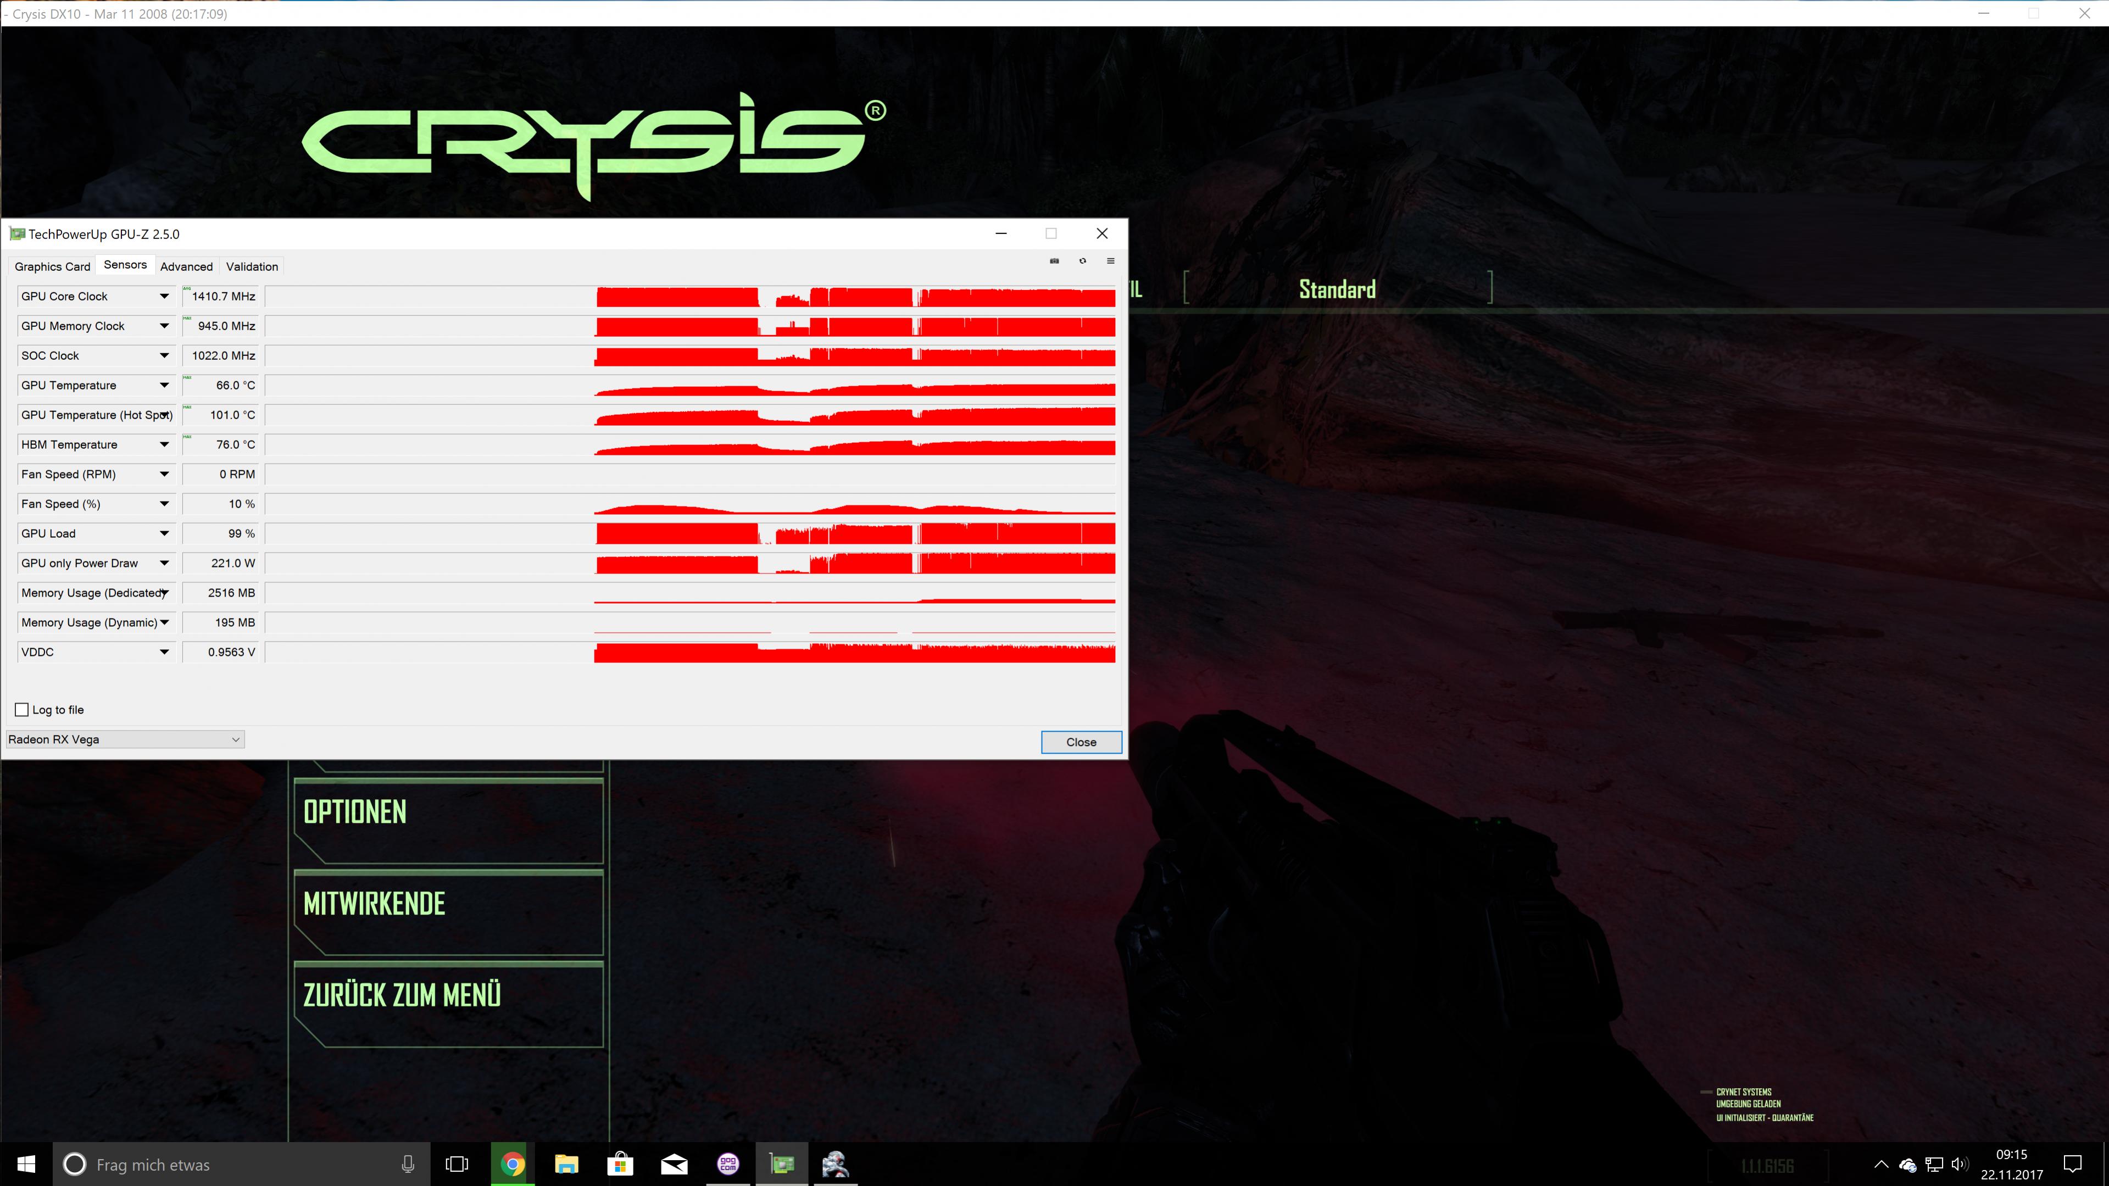Switch to the Graphics Card tab
Image resolution: width=2109 pixels, height=1186 pixels.
[52, 267]
